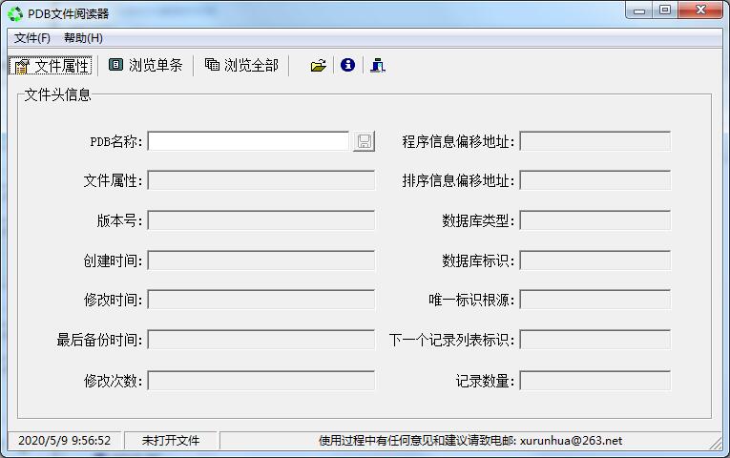This screenshot has width=730, height=458.
Task: Switch to 浏览单条 view
Action: [145, 65]
